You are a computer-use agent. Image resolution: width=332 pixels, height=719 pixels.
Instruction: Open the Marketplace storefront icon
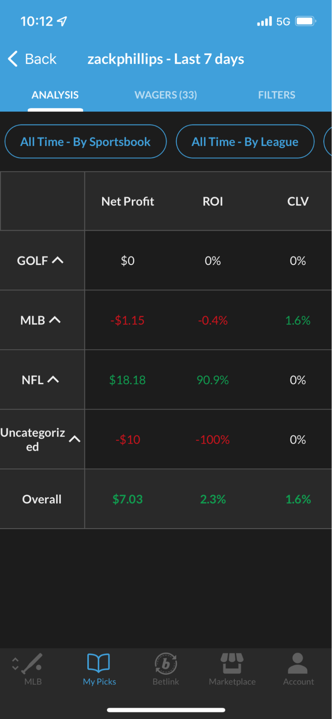[232, 663]
